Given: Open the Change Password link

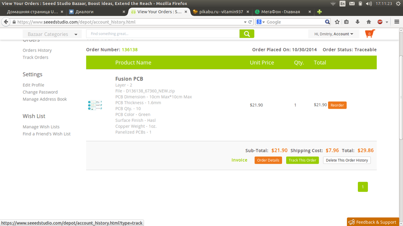Looking at the screenshot, I should 40,92.
